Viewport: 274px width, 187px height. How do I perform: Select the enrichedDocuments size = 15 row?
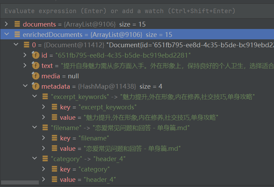pos(137,34)
